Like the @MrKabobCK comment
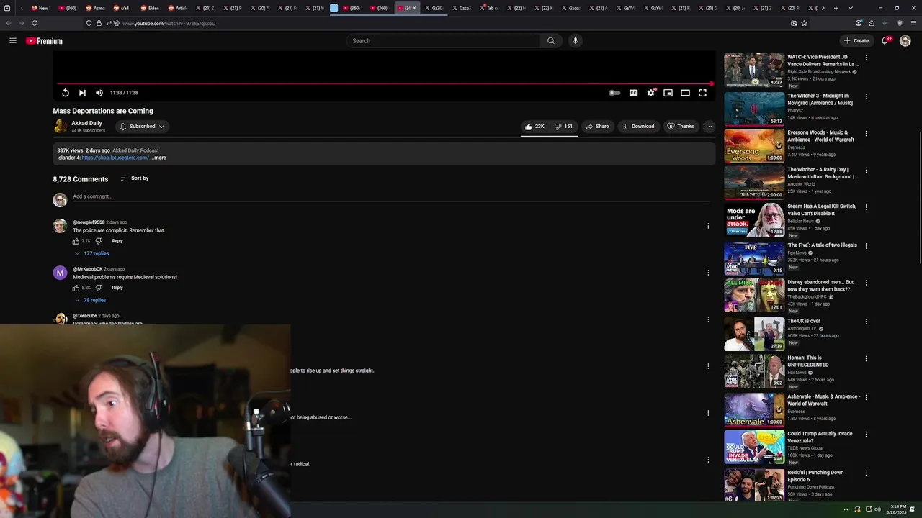This screenshot has height=518, width=922. tap(76, 288)
